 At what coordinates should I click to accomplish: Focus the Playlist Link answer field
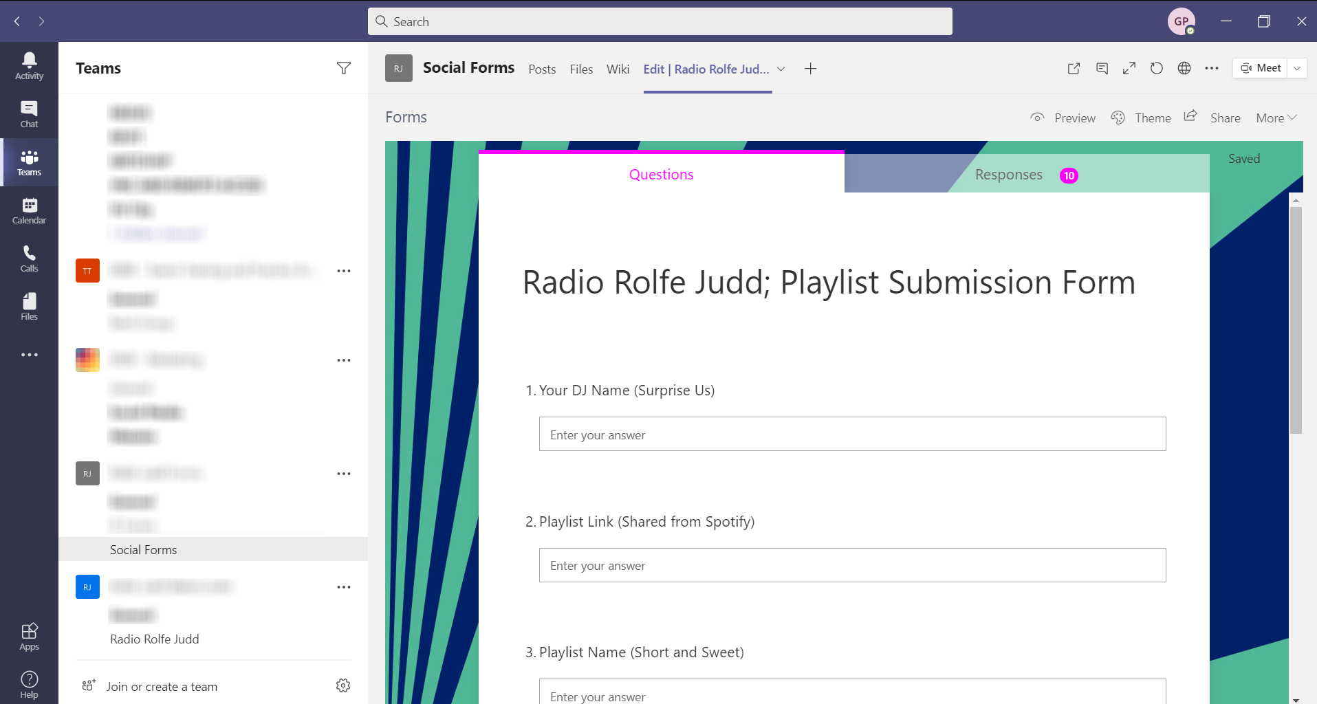(853, 565)
